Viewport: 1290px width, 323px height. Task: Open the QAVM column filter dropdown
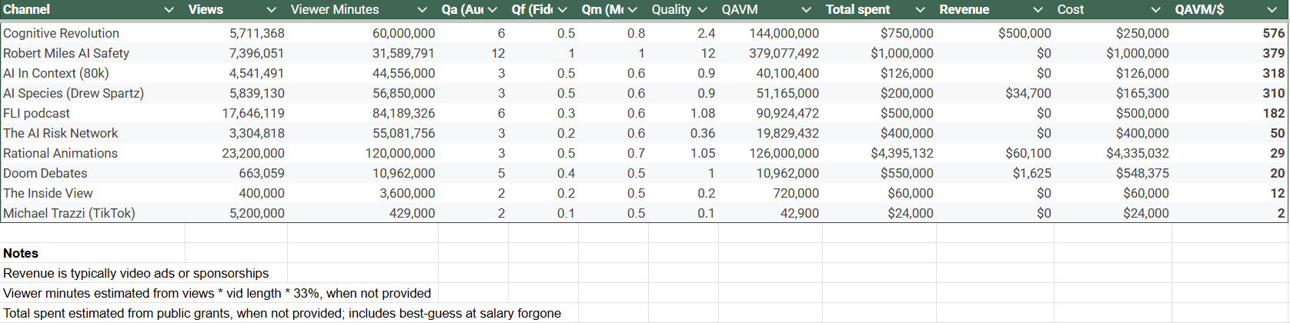[806, 10]
